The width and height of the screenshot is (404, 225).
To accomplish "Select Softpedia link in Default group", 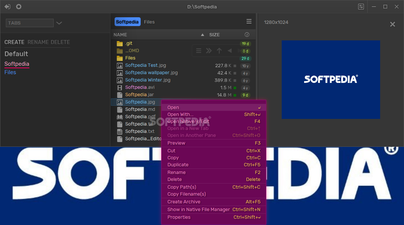I will tap(17, 64).
